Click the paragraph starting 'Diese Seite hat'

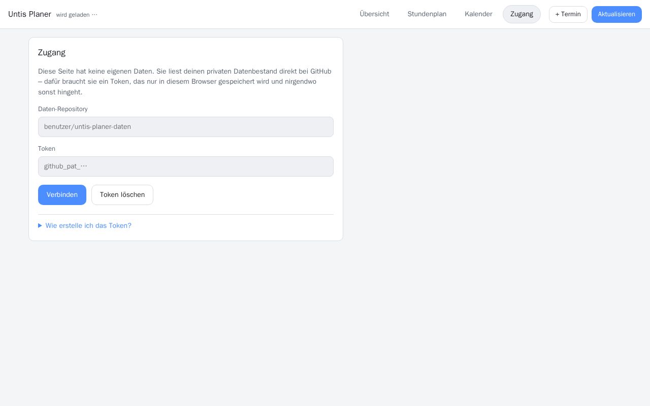[186, 82]
